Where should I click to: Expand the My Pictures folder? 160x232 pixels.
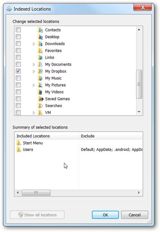34,85
